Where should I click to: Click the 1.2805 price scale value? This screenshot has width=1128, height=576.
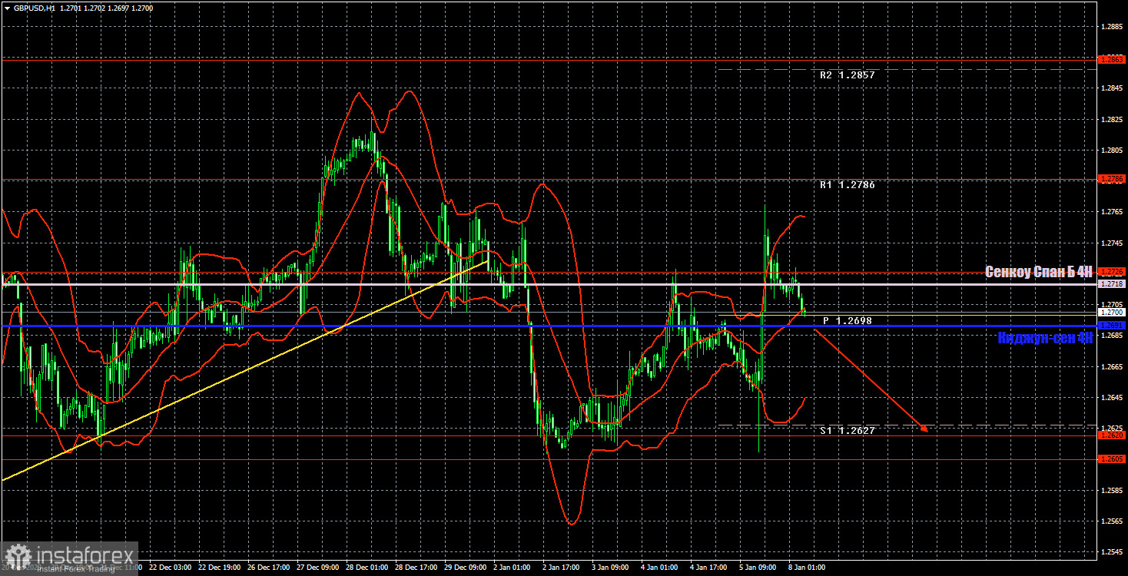coord(1112,151)
